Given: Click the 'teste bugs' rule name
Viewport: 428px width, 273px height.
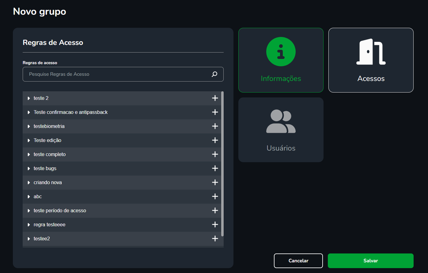Looking at the screenshot, I should (x=45, y=169).
